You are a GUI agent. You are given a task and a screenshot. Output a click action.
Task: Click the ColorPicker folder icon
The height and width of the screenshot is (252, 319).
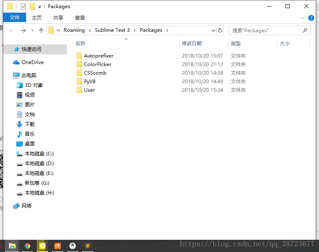tap(79, 64)
